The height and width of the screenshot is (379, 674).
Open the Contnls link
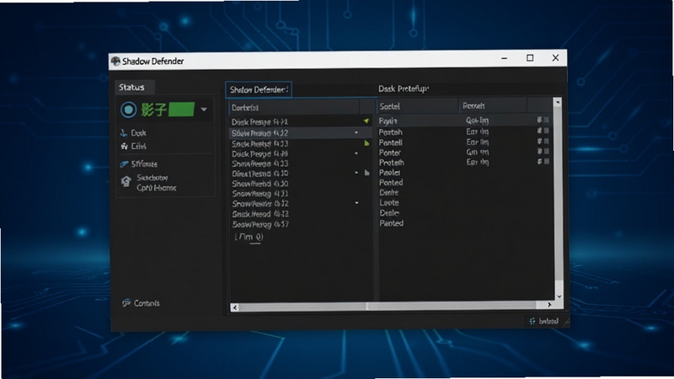[147, 303]
